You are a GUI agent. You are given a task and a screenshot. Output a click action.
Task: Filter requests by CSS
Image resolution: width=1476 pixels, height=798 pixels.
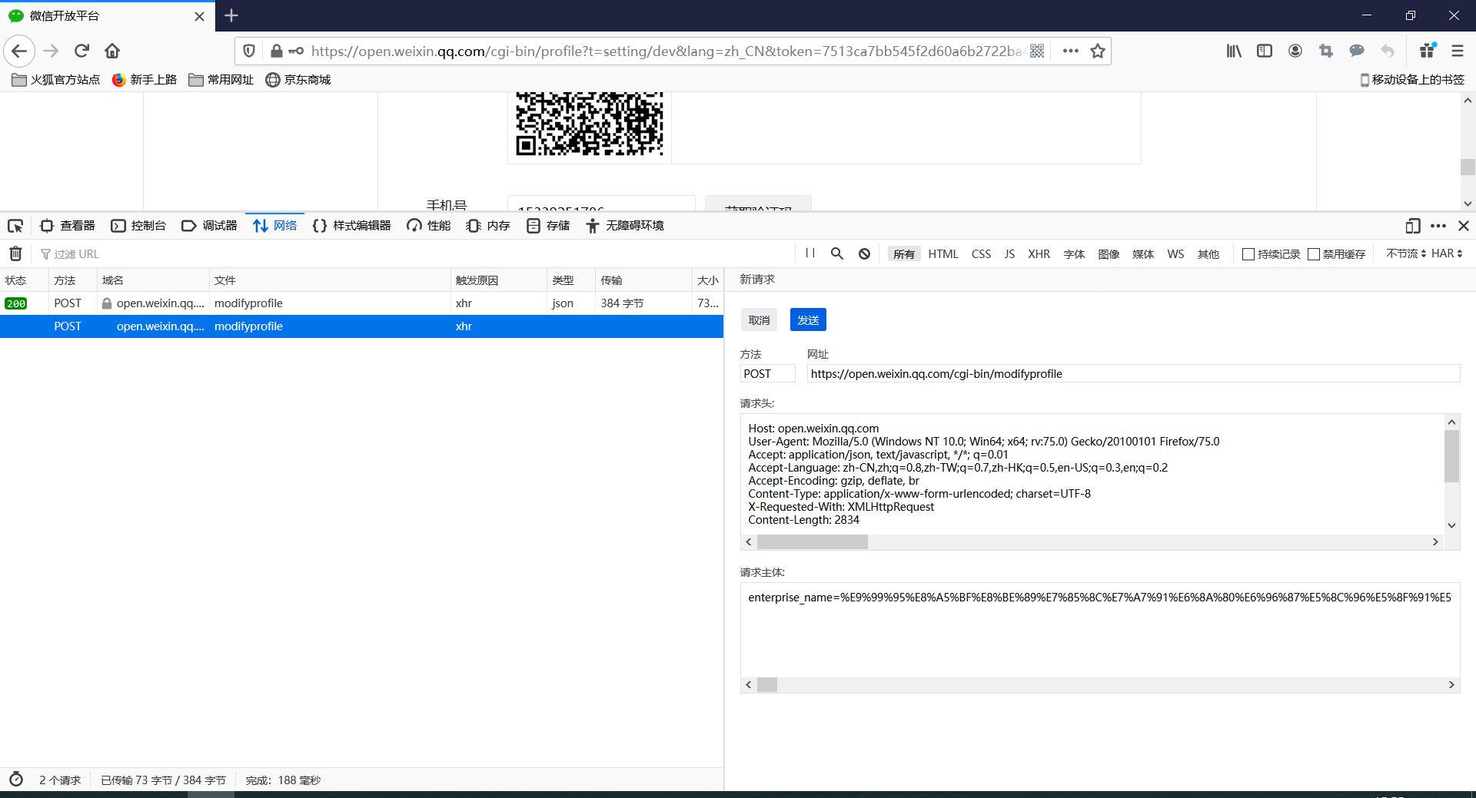(981, 254)
